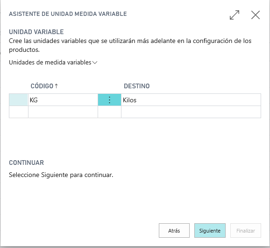Open the three-dot row menu for KG
Image resolution: width=270 pixels, height=248 pixels.
(109, 100)
